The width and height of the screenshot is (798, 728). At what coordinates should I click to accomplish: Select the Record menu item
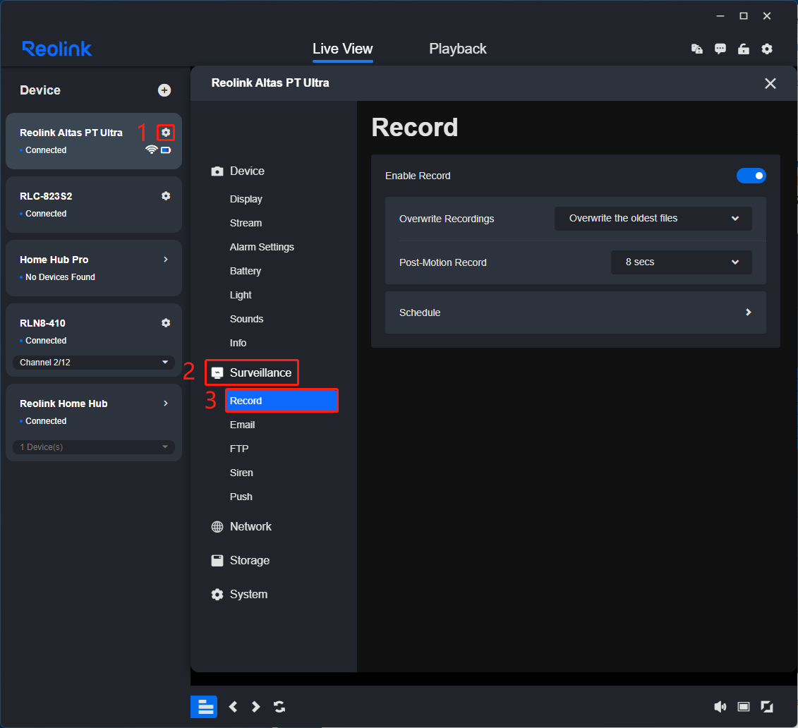point(282,401)
